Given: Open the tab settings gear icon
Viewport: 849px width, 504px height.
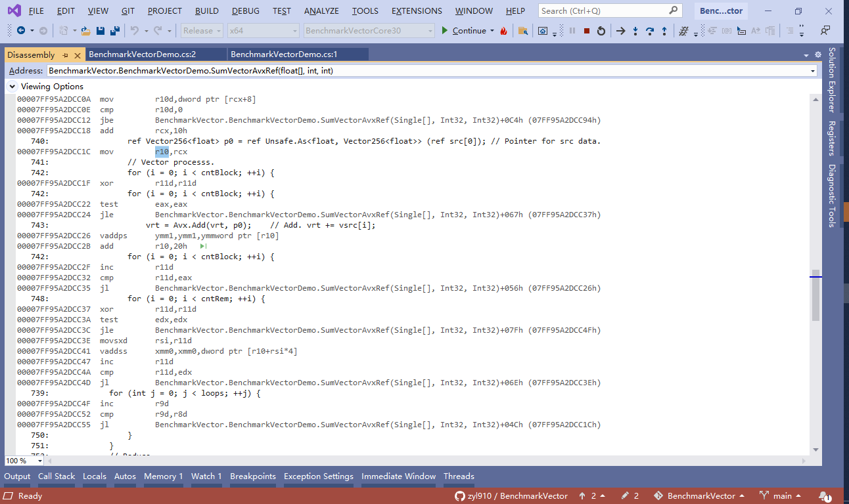Looking at the screenshot, I should point(818,55).
